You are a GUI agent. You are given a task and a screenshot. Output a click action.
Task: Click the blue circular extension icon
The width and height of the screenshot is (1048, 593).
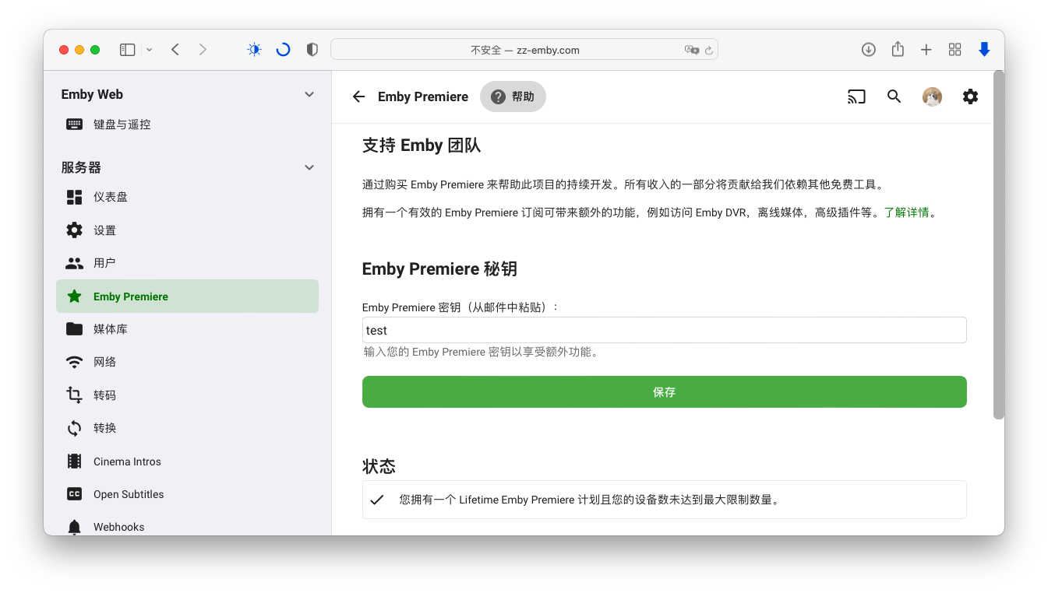click(x=284, y=50)
